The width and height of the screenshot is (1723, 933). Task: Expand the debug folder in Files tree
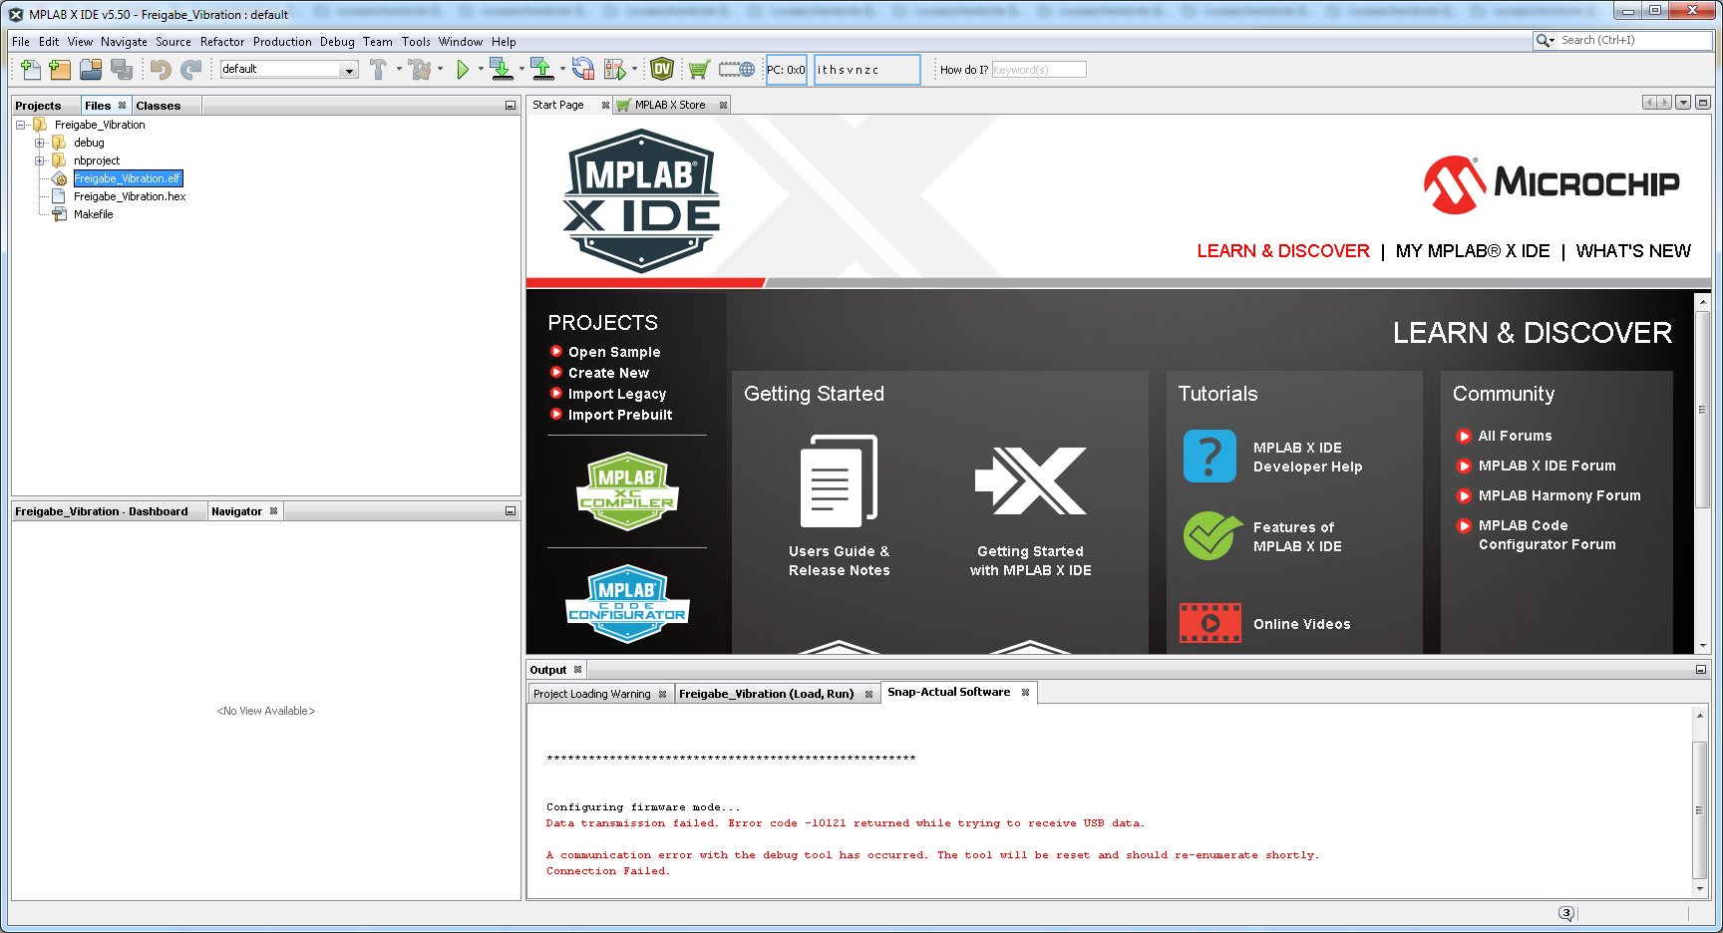[x=40, y=143]
